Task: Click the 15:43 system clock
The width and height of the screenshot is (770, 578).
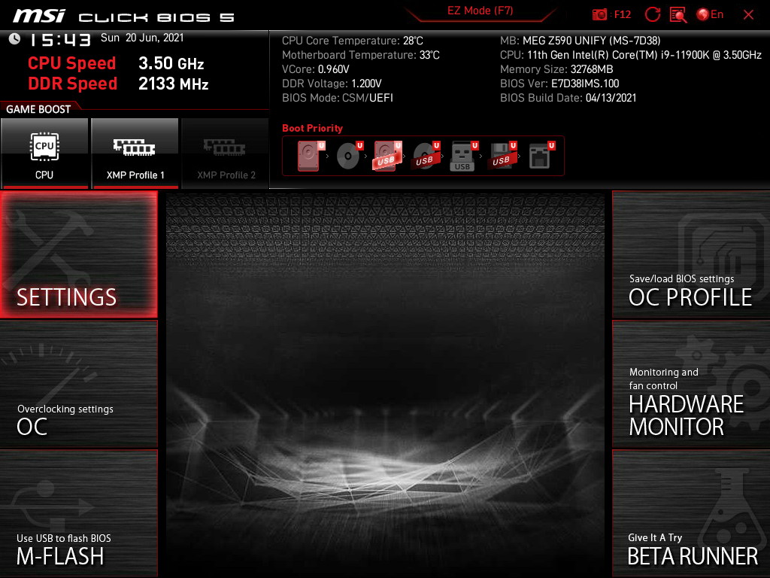Action: coord(60,40)
